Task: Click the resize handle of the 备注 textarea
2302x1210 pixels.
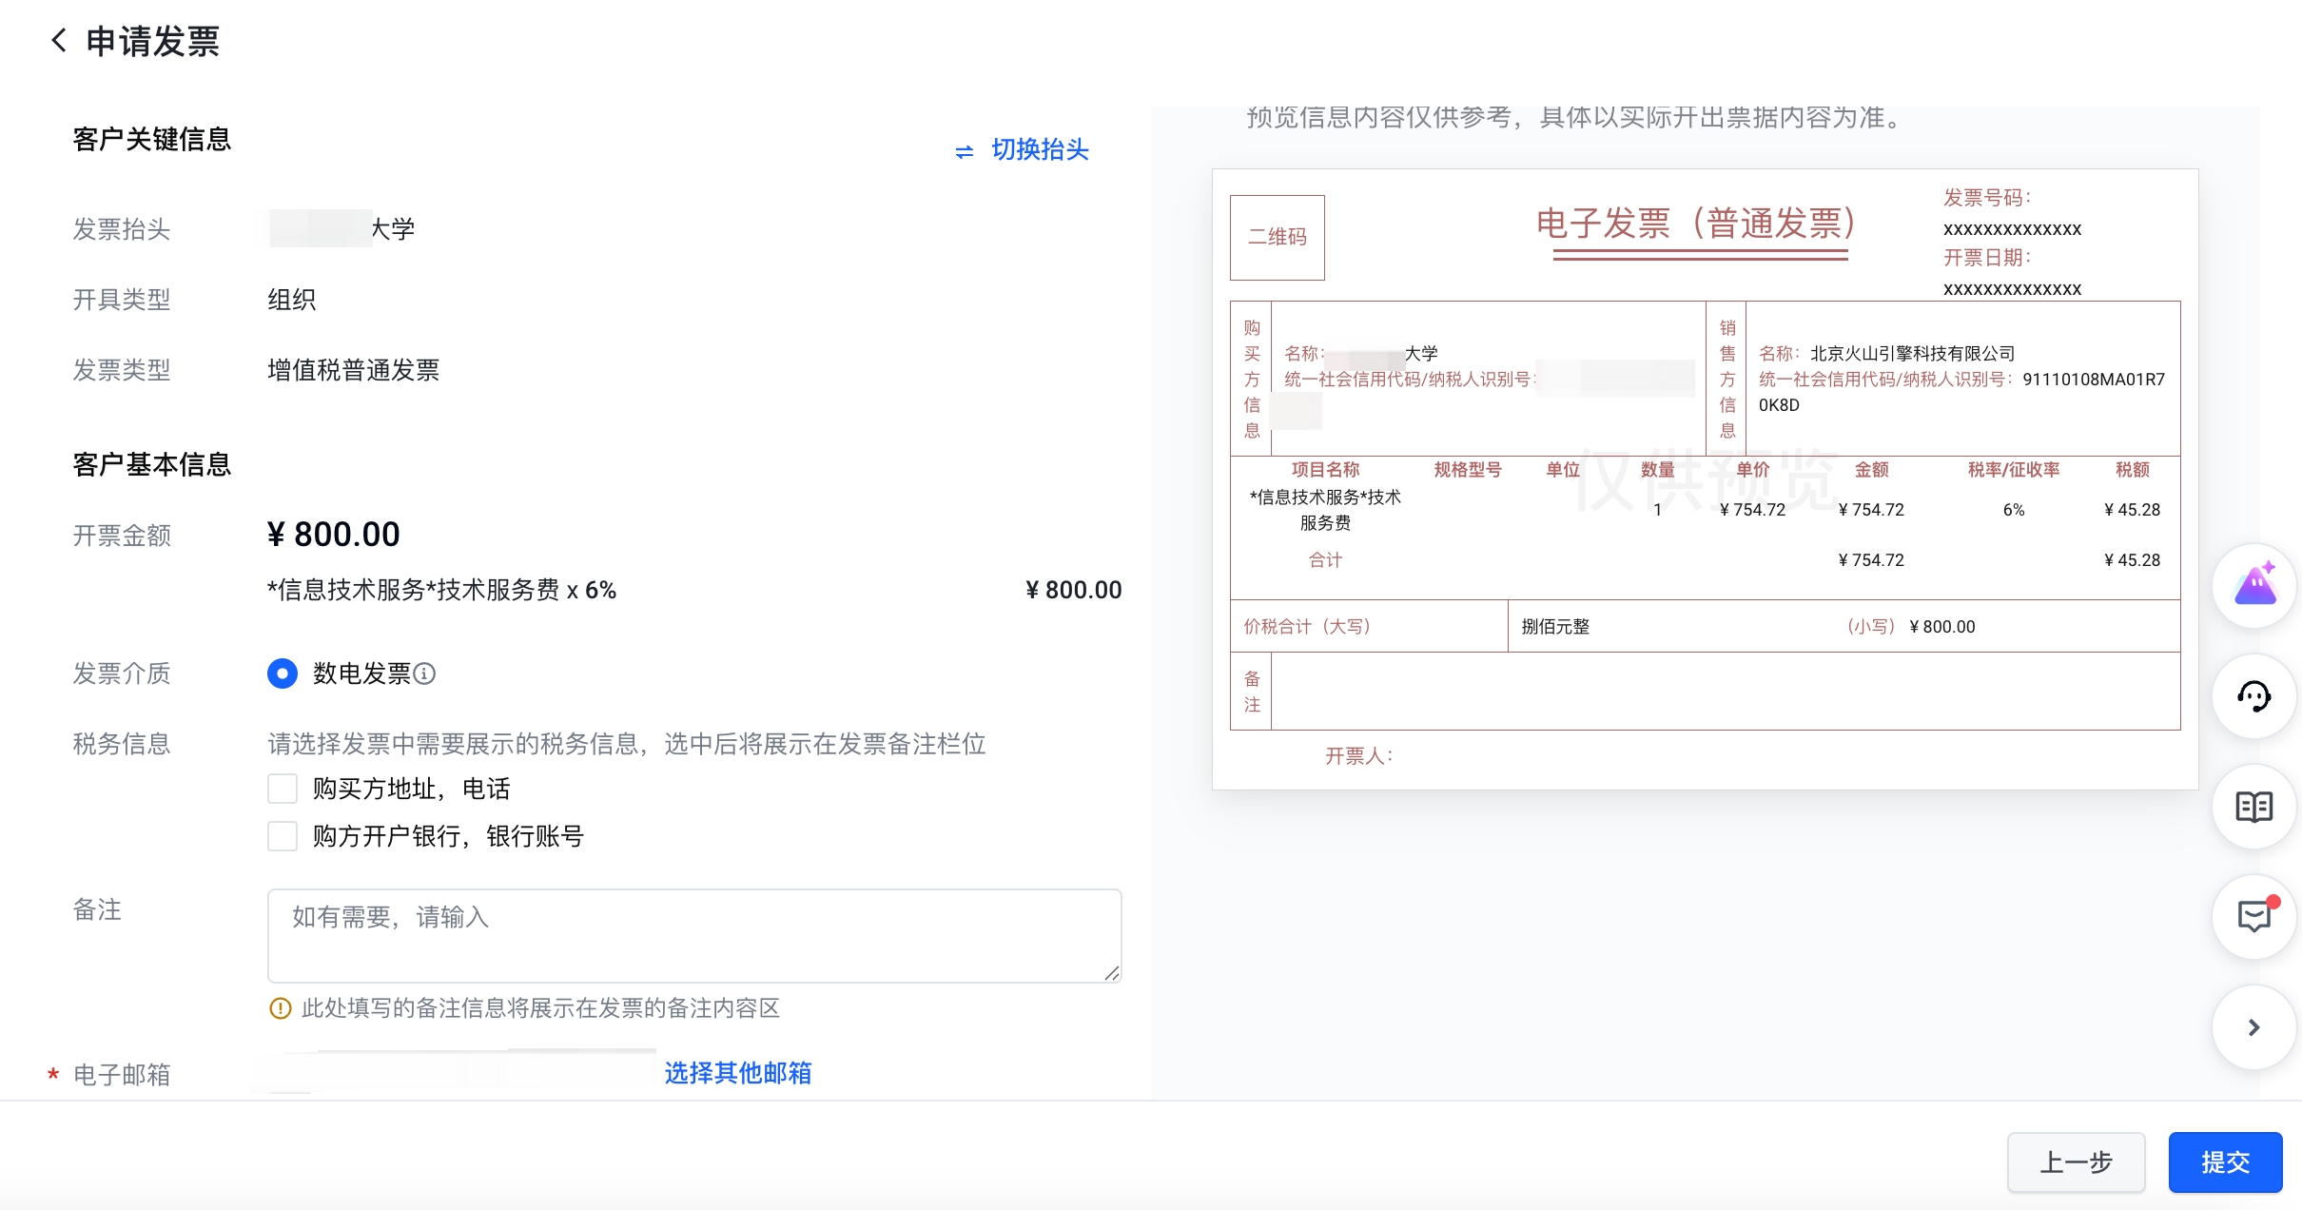Action: (1112, 972)
